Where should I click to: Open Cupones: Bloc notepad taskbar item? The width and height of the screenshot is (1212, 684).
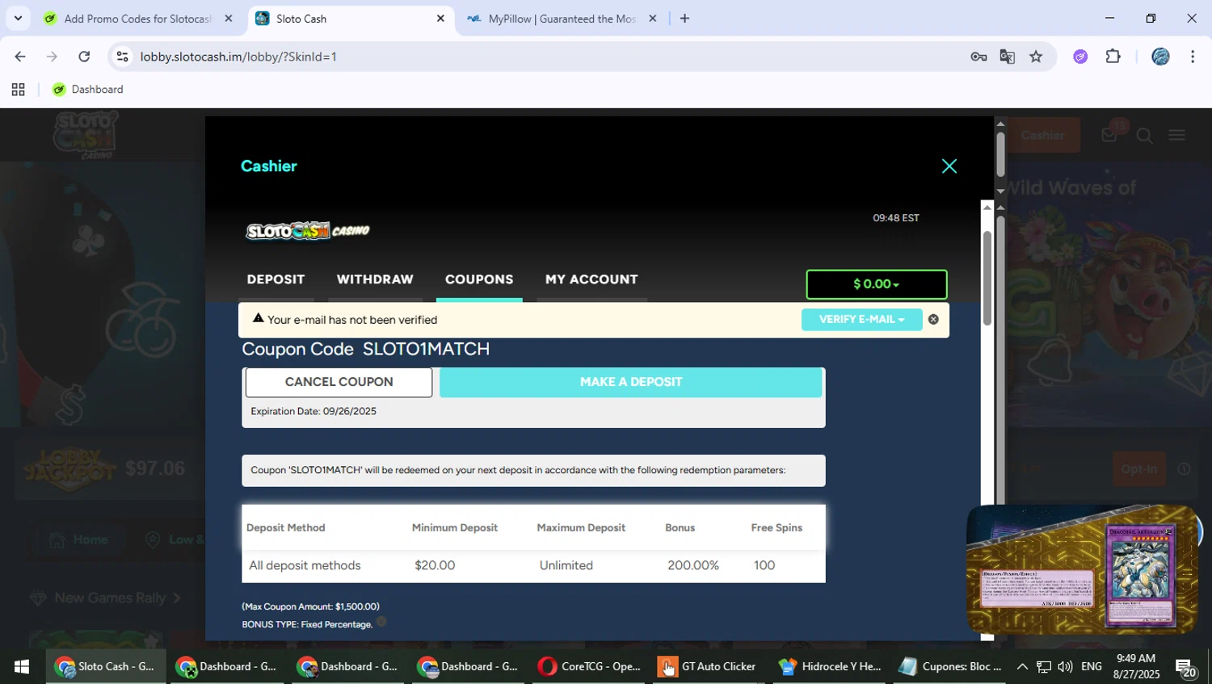coord(951,667)
